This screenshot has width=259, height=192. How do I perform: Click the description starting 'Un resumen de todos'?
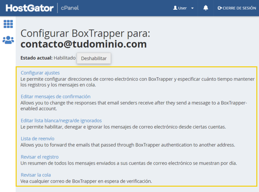coord(129,163)
